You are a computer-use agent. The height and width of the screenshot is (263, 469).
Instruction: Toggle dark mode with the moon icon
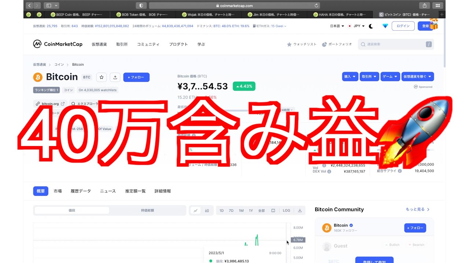click(x=371, y=26)
